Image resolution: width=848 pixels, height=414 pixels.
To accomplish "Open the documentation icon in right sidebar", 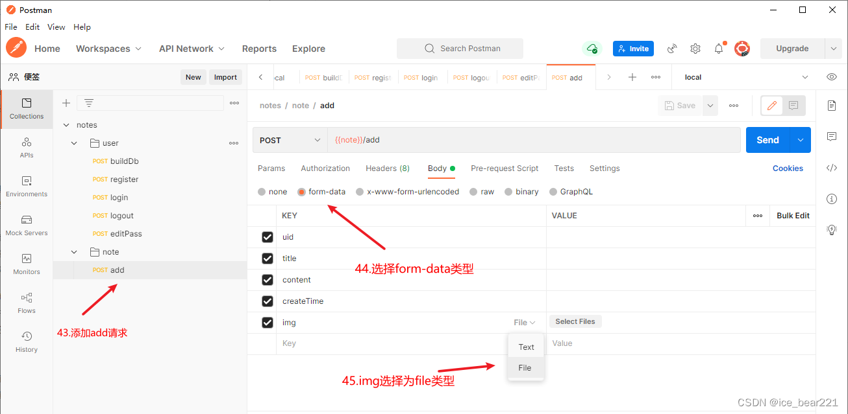I will (x=832, y=106).
